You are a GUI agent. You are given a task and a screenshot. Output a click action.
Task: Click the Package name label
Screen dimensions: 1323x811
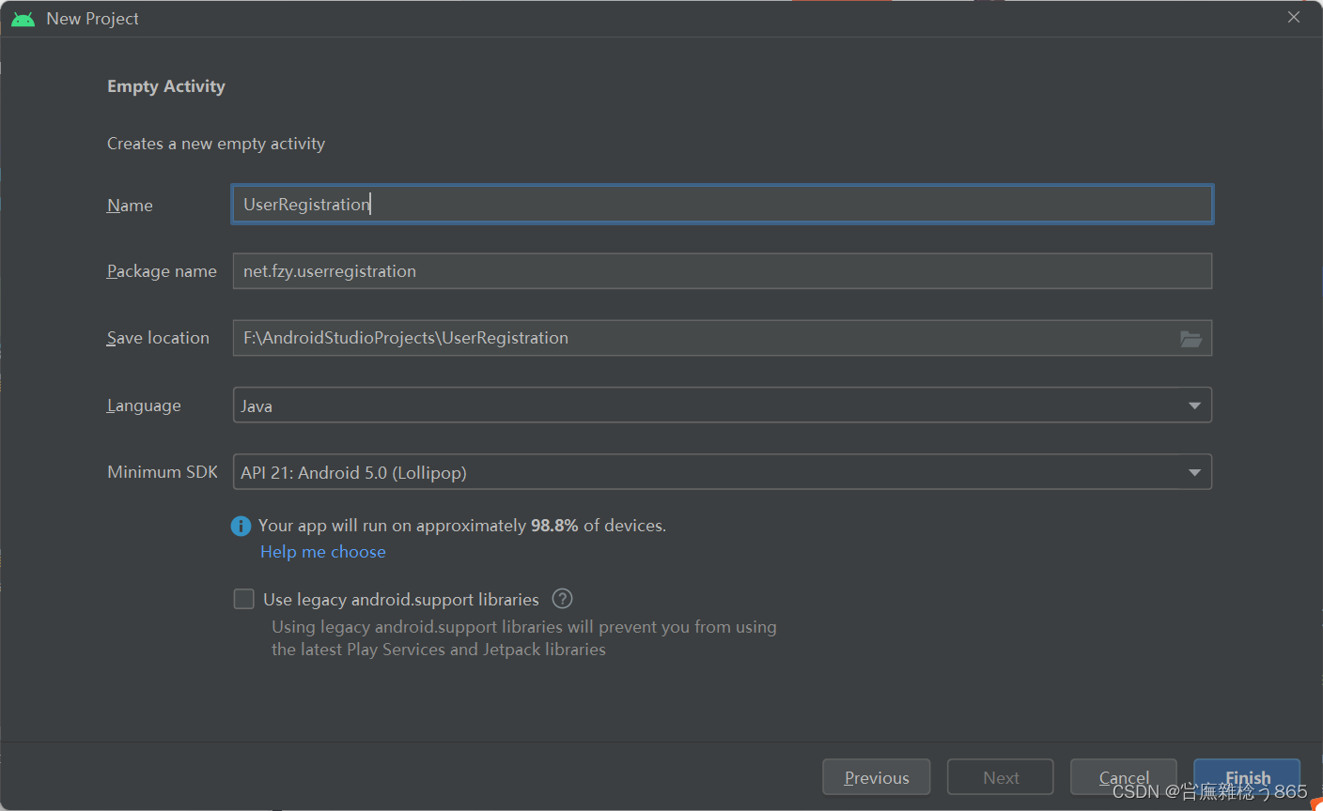[x=162, y=271]
